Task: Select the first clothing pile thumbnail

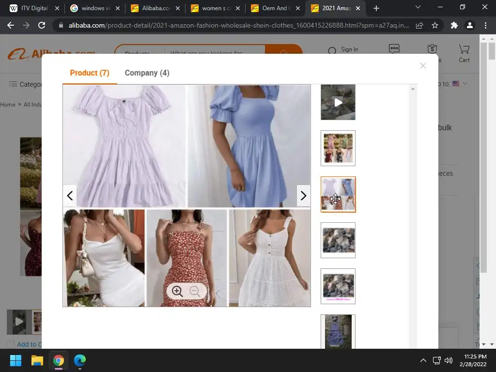Action: tap(338, 240)
